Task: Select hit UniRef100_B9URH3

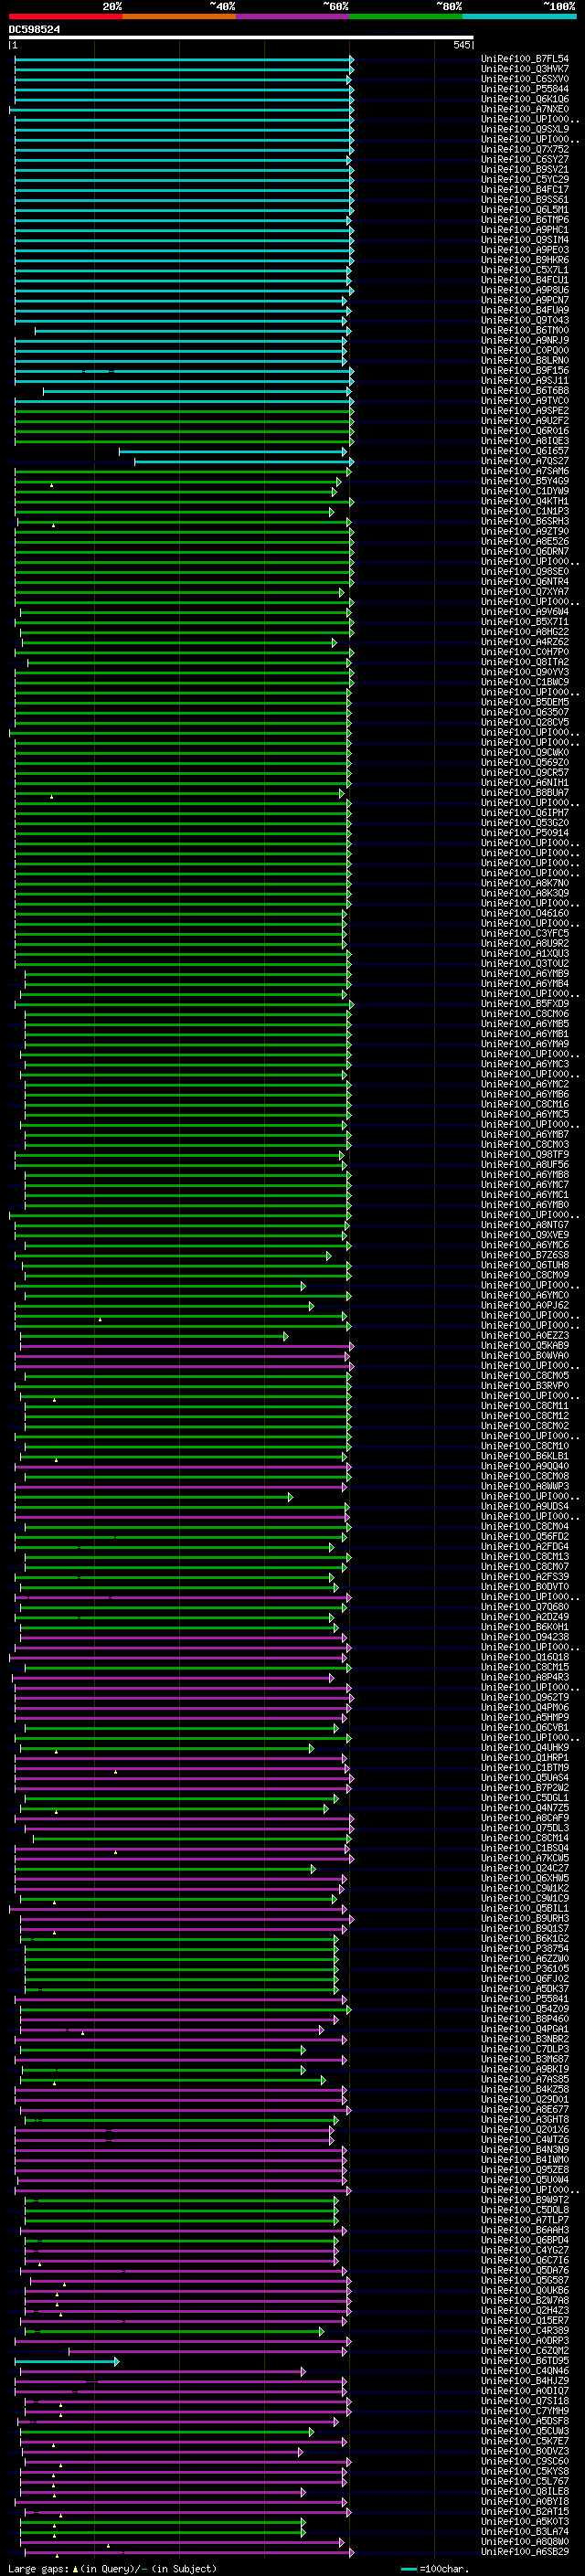Action: (x=525, y=1919)
